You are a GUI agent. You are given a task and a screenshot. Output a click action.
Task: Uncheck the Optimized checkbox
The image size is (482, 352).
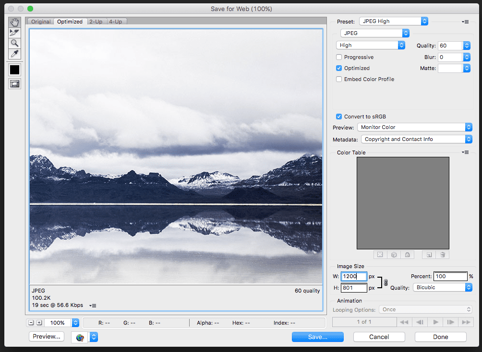click(339, 68)
